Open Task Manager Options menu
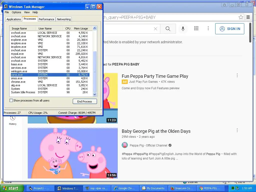 [x=16, y=12]
